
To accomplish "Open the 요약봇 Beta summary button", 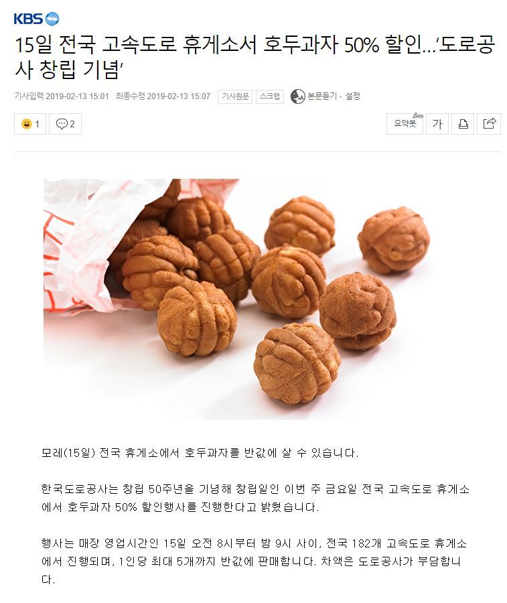I will pyautogui.click(x=405, y=124).
